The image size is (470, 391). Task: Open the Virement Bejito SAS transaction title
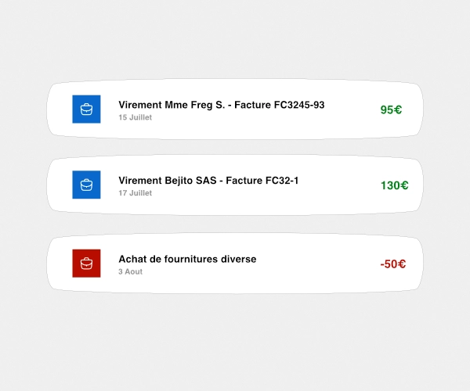pyautogui.click(x=208, y=181)
